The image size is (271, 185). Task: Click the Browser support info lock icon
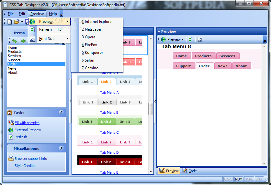point(11,159)
